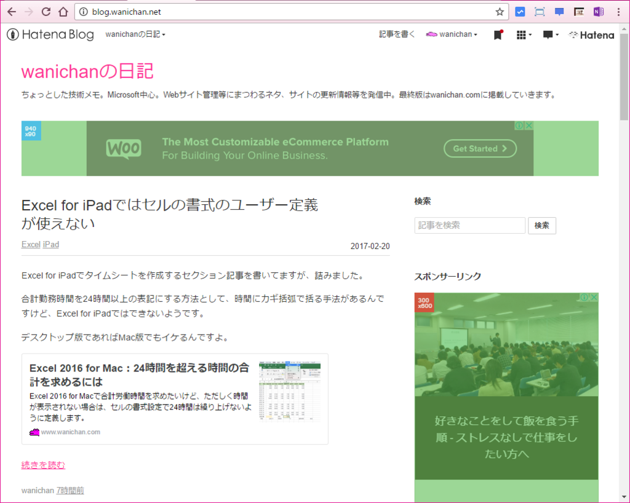Open the speech bubble notifications dropdown

click(551, 35)
